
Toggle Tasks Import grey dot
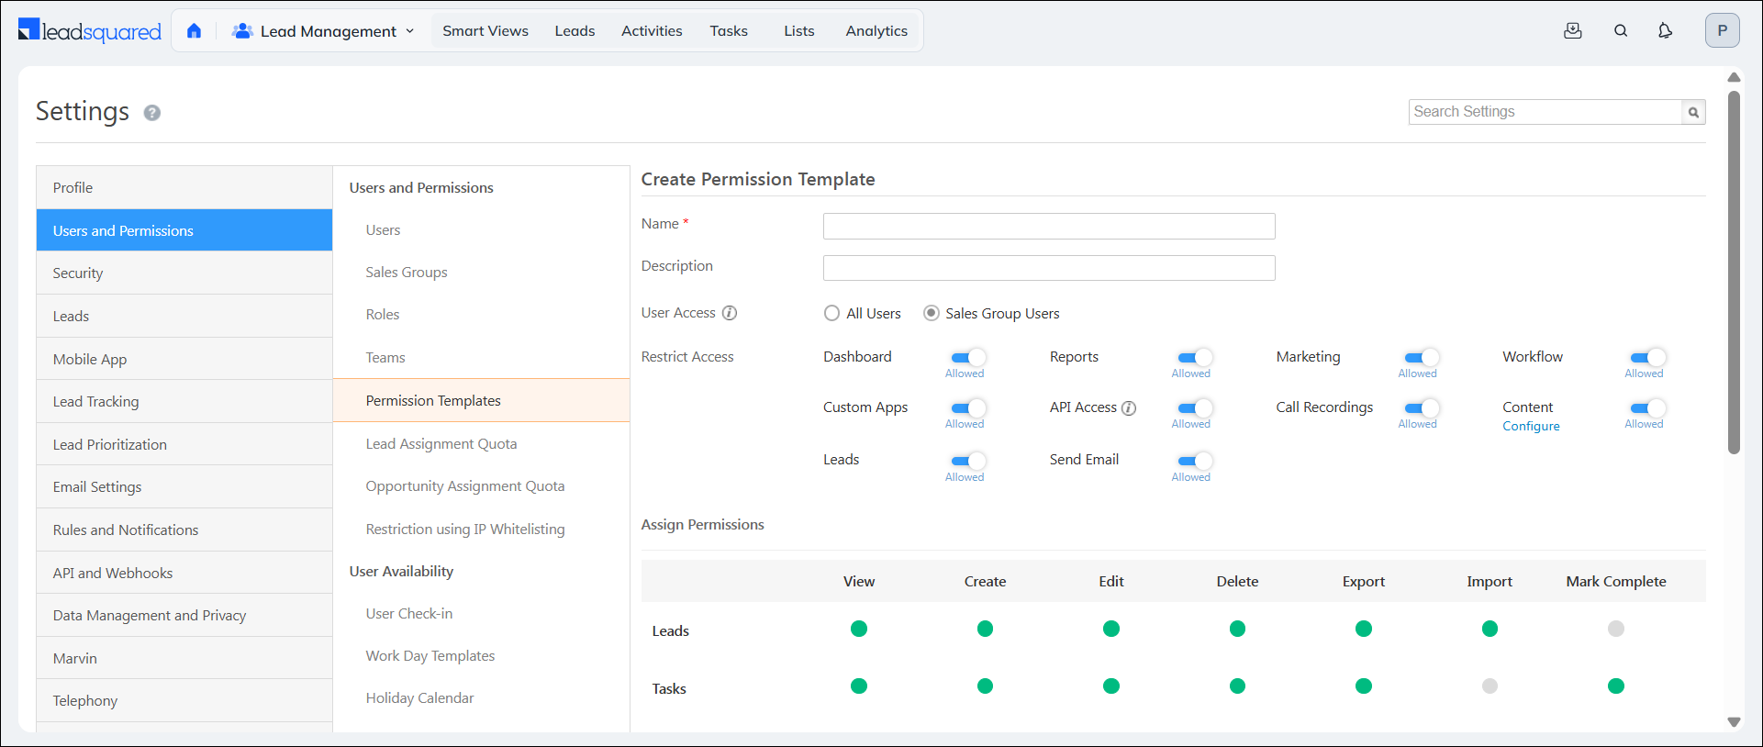tap(1490, 686)
